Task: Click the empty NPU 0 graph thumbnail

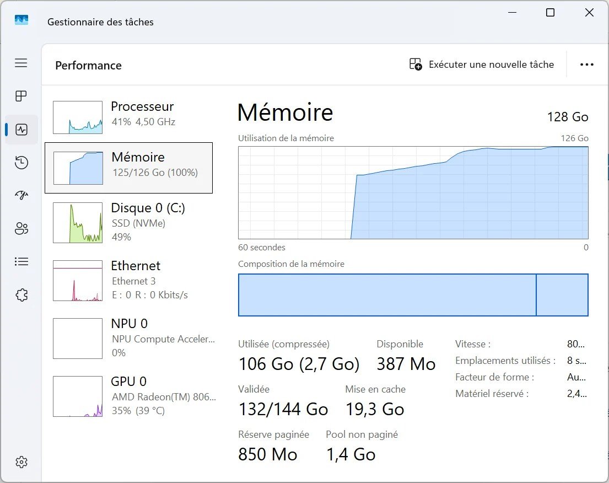Action: [x=78, y=339]
